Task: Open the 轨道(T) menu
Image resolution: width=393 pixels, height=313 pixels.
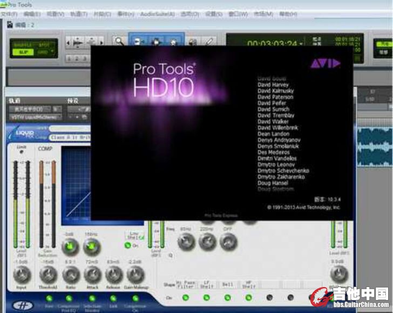Action: (x=79, y=14)
